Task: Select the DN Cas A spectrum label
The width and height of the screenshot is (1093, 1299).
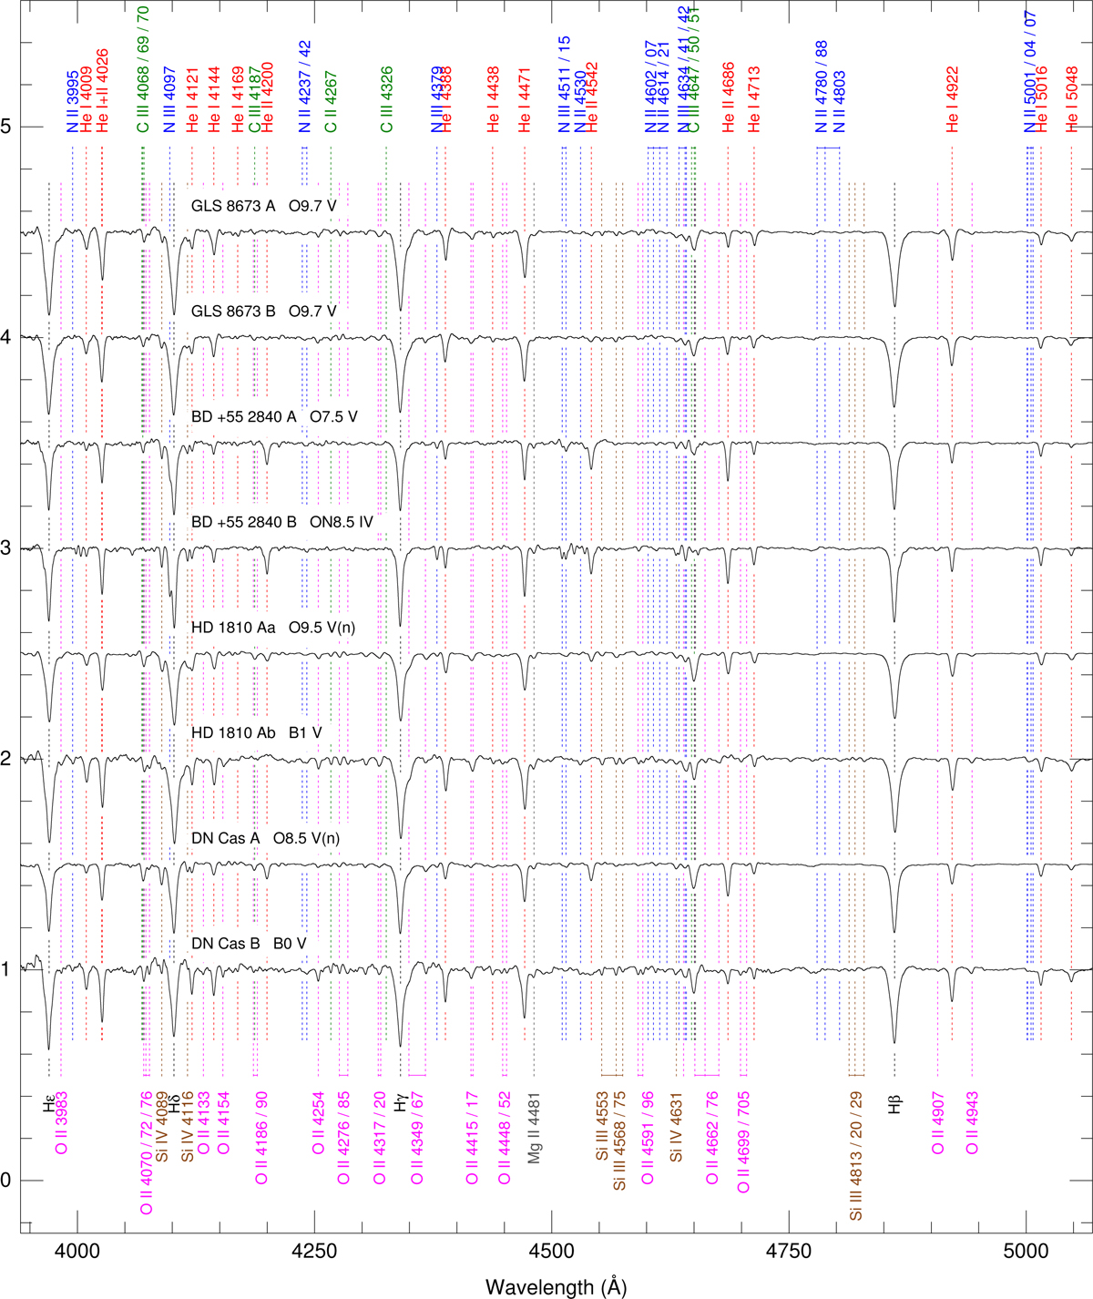Action: [263, 838]
